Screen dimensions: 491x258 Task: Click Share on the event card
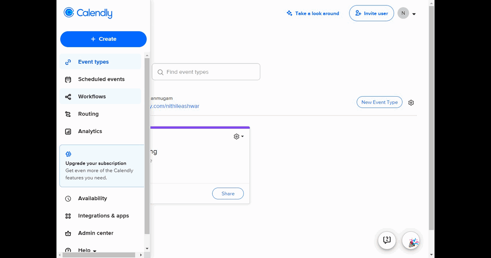coord(228,194)
